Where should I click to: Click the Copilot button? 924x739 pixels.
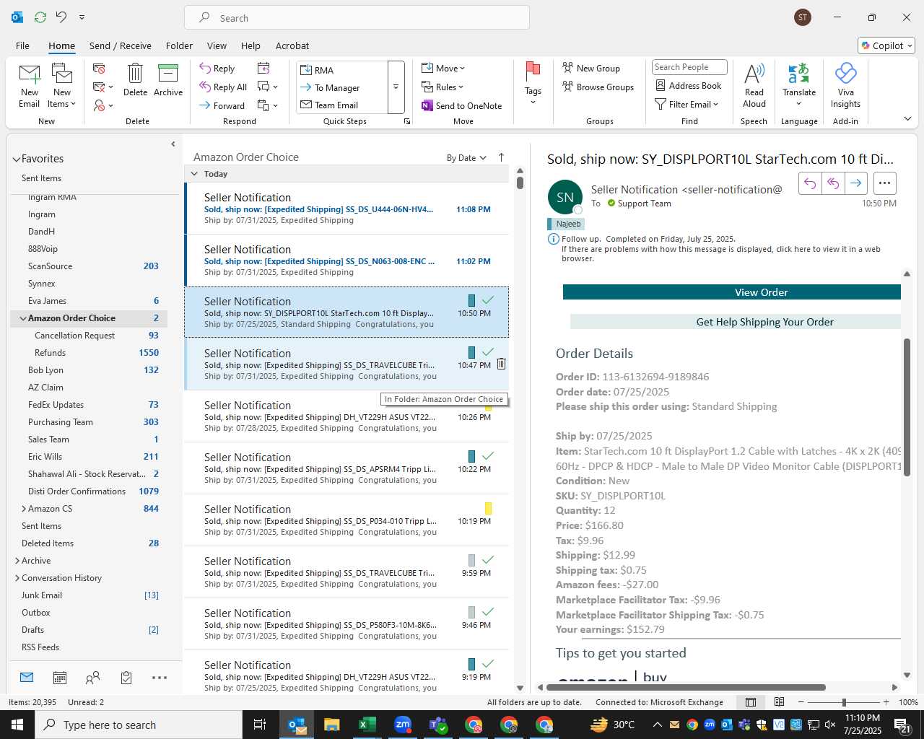coord(886,45)
